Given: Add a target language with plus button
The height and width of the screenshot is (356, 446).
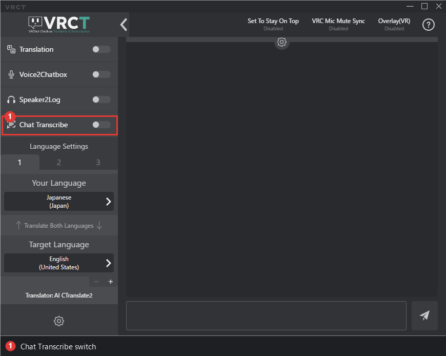Looking at the screenshot, I should click(x=111, y=282).
